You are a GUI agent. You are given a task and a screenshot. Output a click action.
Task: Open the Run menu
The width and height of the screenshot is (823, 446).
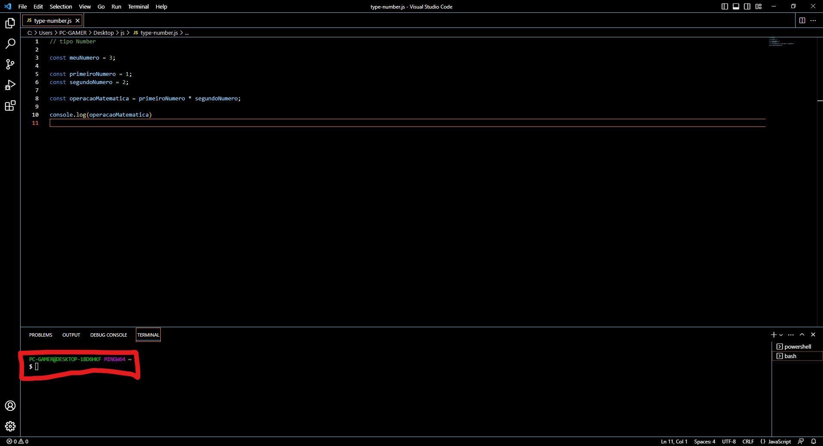(x=116, y=6)
